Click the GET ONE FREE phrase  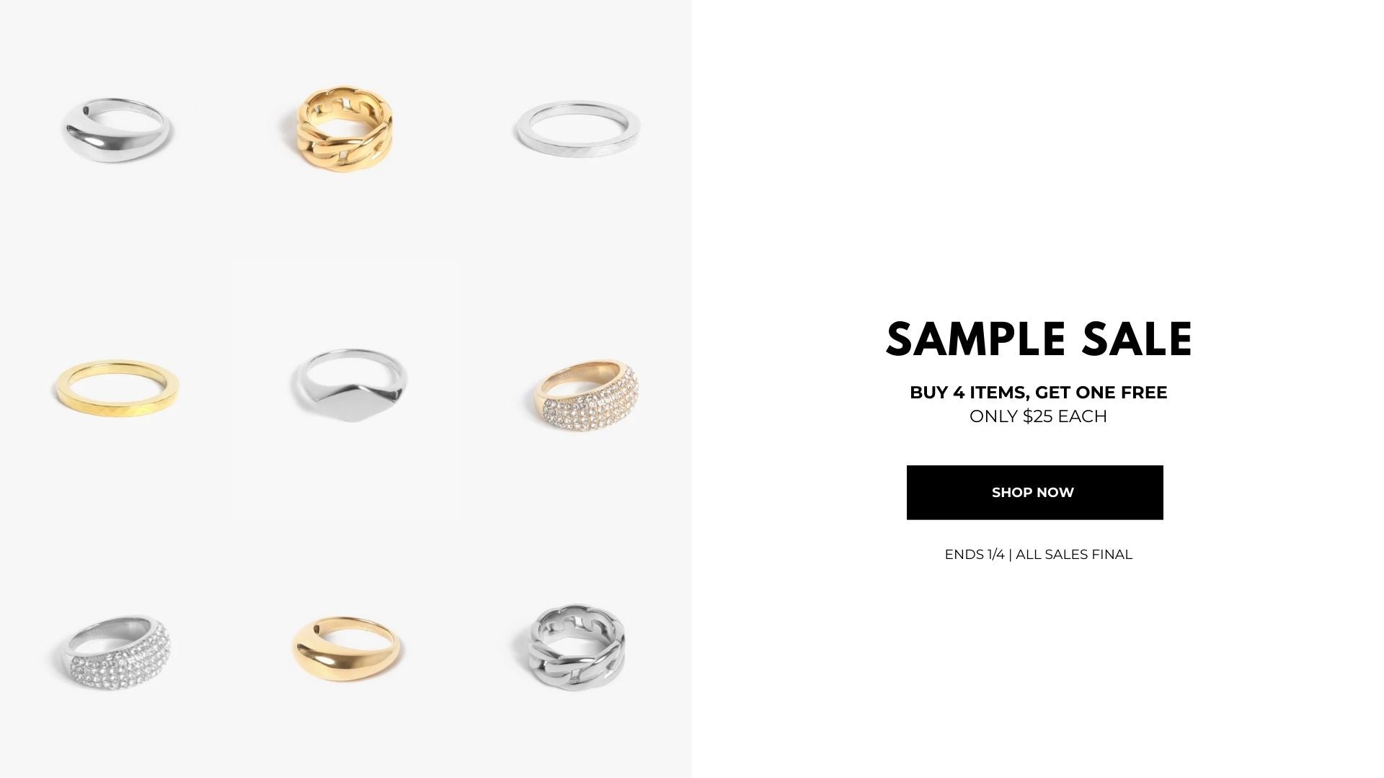(x=1101, y=393)
